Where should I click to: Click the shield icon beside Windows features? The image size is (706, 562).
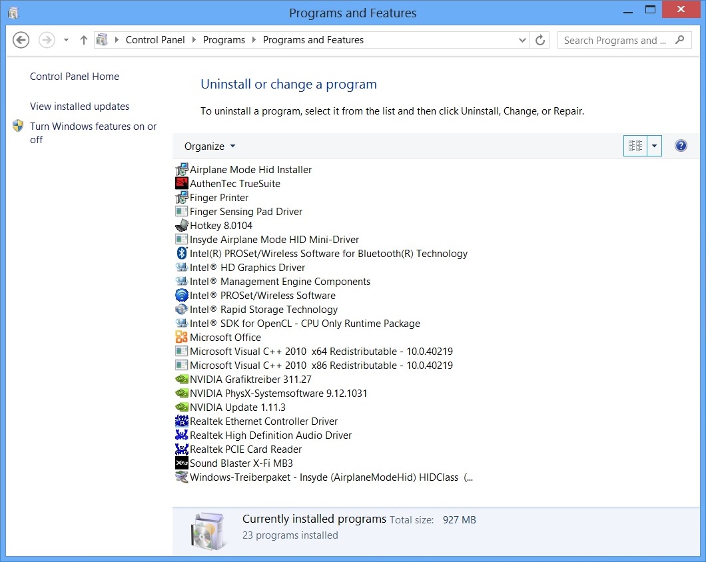(18, 126)
